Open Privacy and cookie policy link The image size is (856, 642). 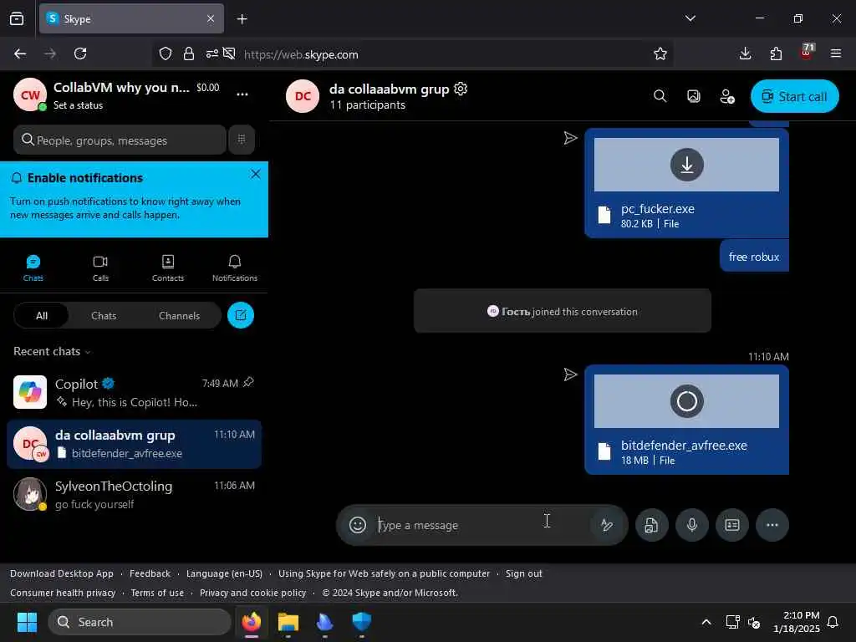(252, 593)
